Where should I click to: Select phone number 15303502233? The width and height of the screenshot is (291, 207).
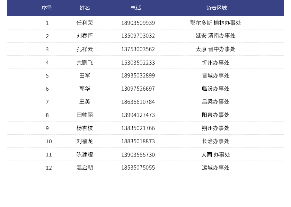click(138, 63)
